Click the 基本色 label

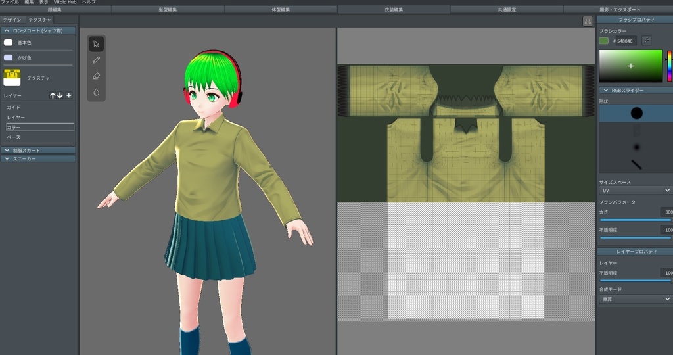(24, 43)
